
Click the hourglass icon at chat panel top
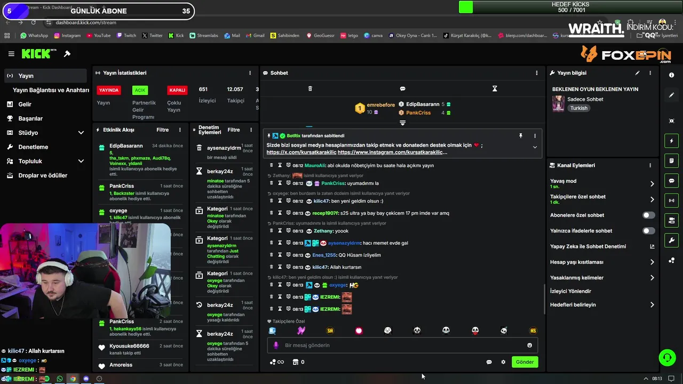[495, 89]
